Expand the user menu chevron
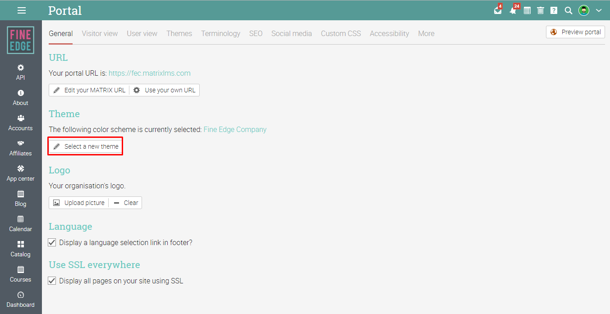 tap(599, 10)
